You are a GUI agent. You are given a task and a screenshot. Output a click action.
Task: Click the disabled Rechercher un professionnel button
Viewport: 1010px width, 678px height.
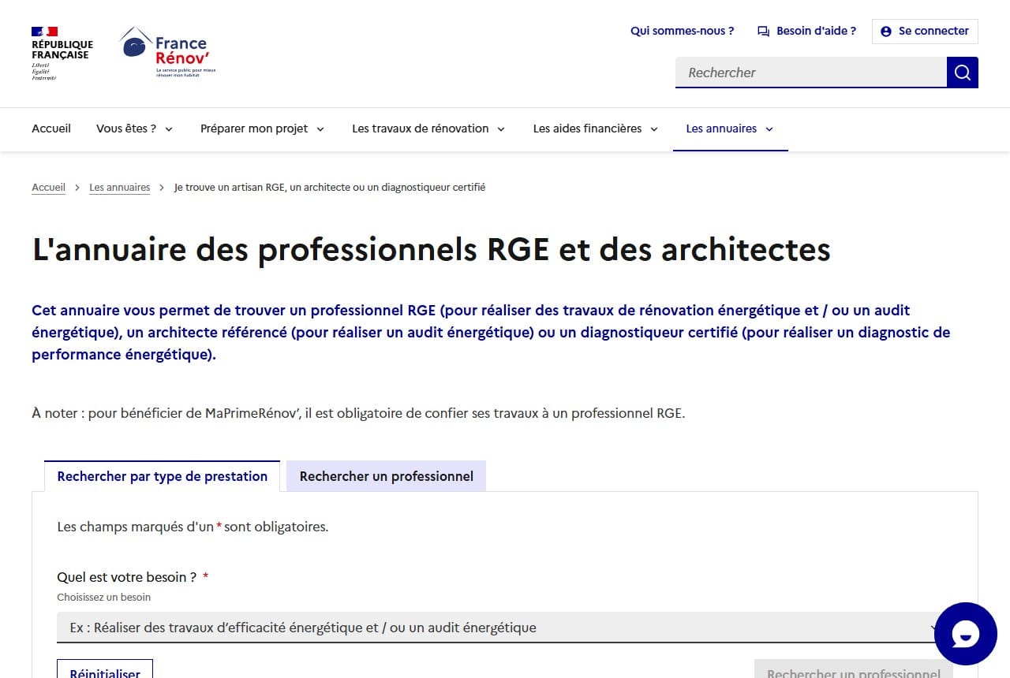click(x=854, y=669)
